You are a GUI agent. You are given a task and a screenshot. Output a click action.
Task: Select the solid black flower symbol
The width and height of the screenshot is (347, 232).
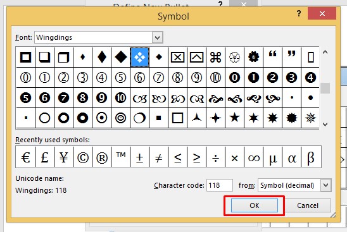[254, 58]
